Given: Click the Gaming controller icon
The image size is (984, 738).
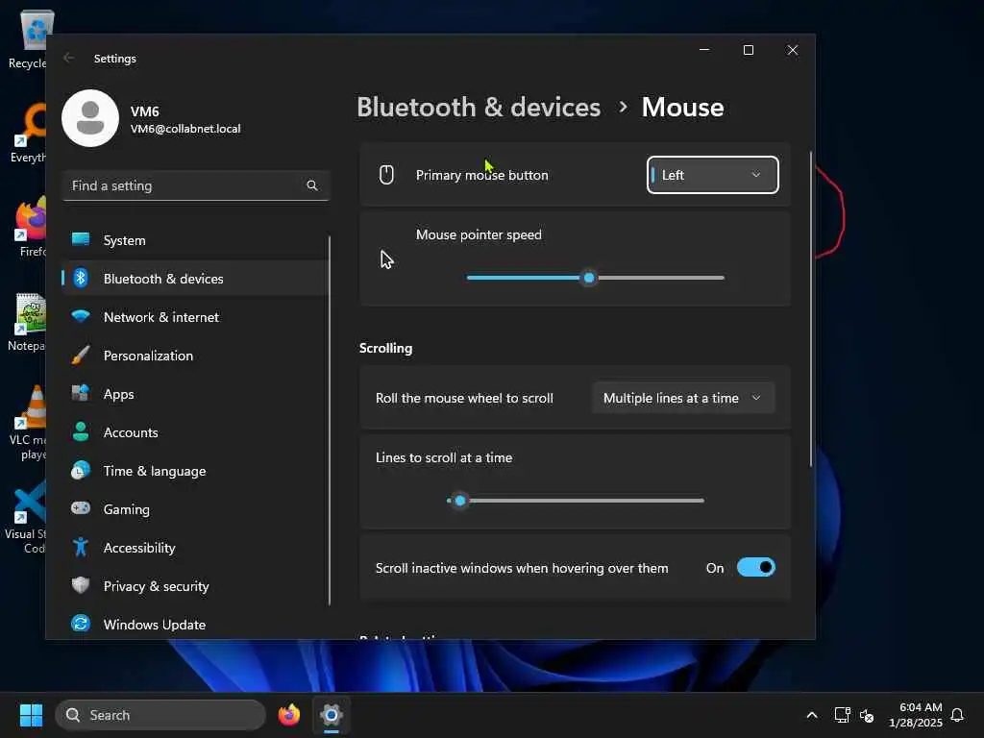Looking at the screenshot, I should pos(81,508).
